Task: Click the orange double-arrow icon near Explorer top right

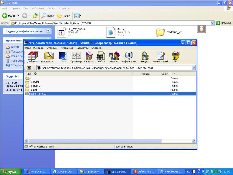Action: click(201, 29)
